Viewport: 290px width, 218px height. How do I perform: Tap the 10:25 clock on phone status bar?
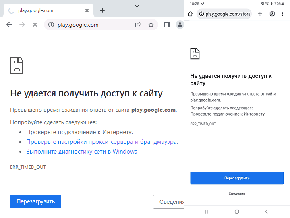point(195,4)
